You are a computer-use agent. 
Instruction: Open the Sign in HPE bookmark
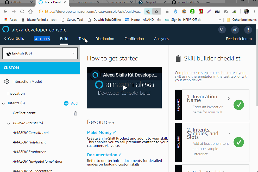[183, 20]
